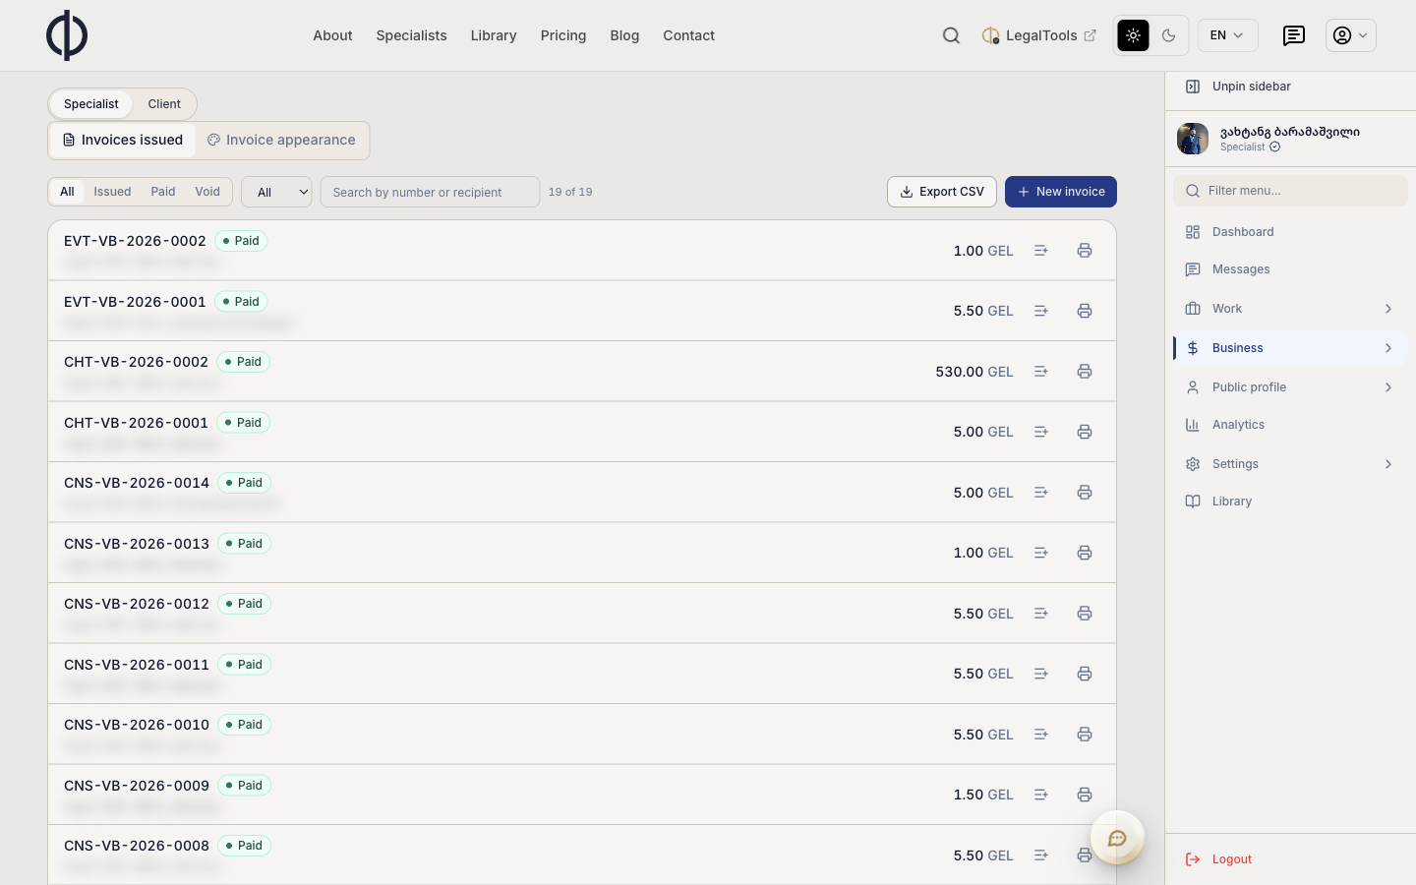
Task: Open the floating chat support bubble
Action: click(x=1117, y=838)
